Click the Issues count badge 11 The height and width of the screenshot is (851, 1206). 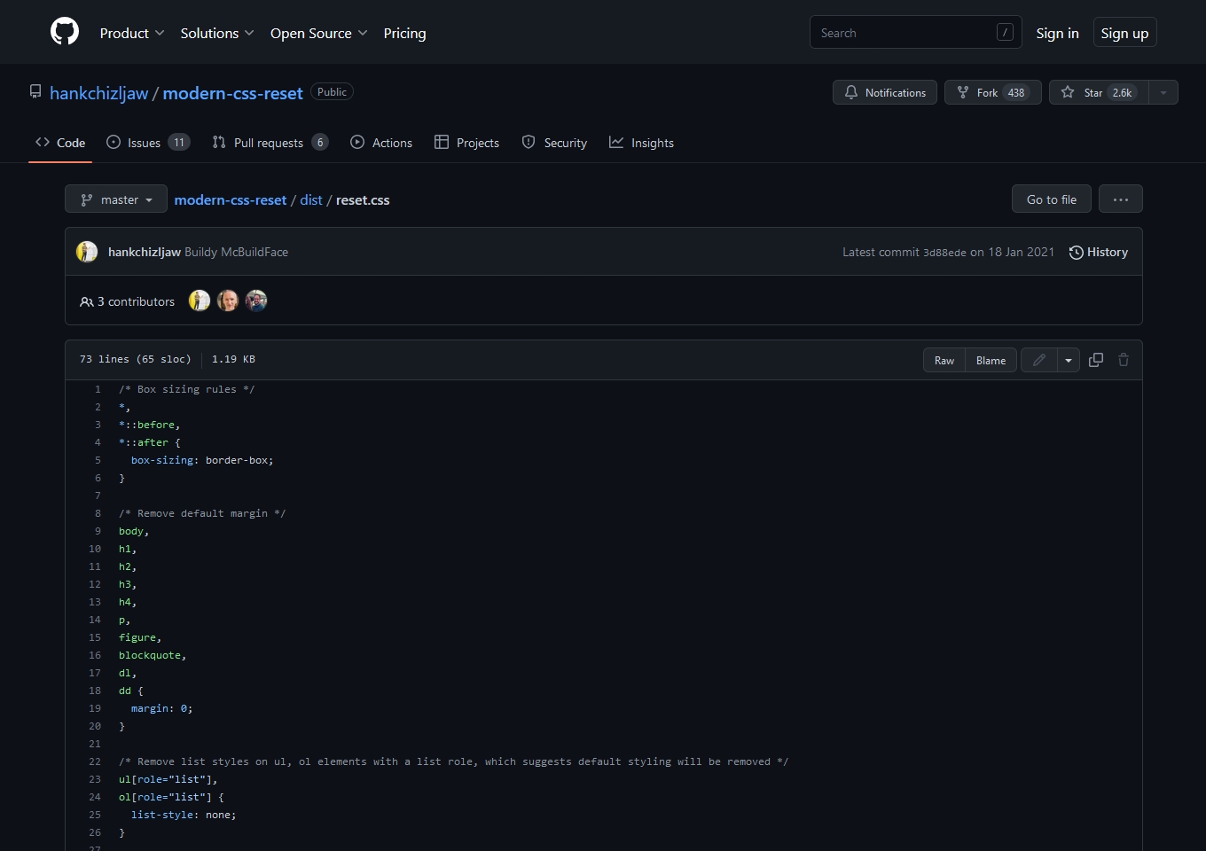point(179,143)
